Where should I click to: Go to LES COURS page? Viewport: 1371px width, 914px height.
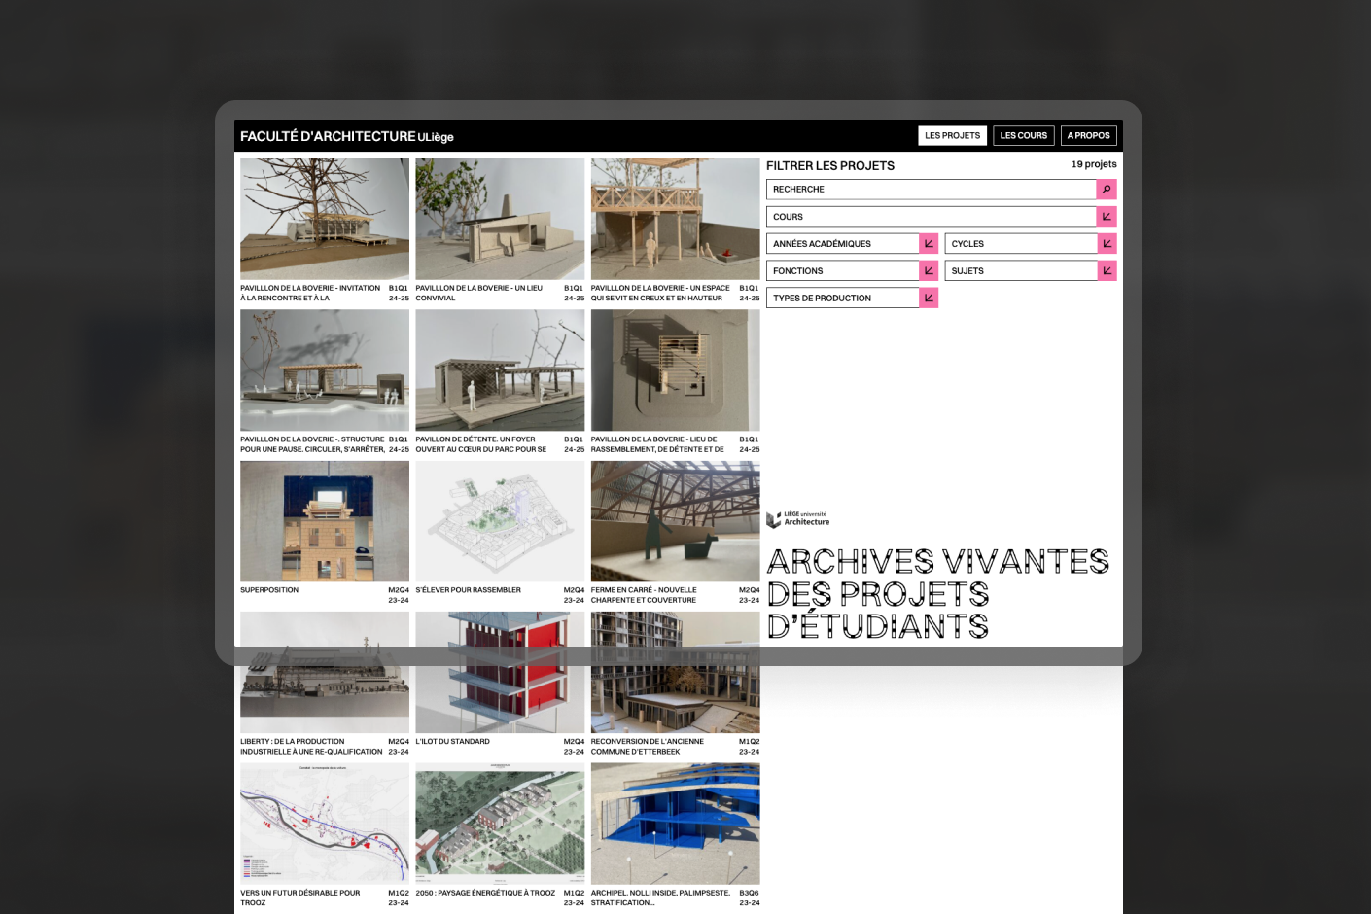point(1023,136)
